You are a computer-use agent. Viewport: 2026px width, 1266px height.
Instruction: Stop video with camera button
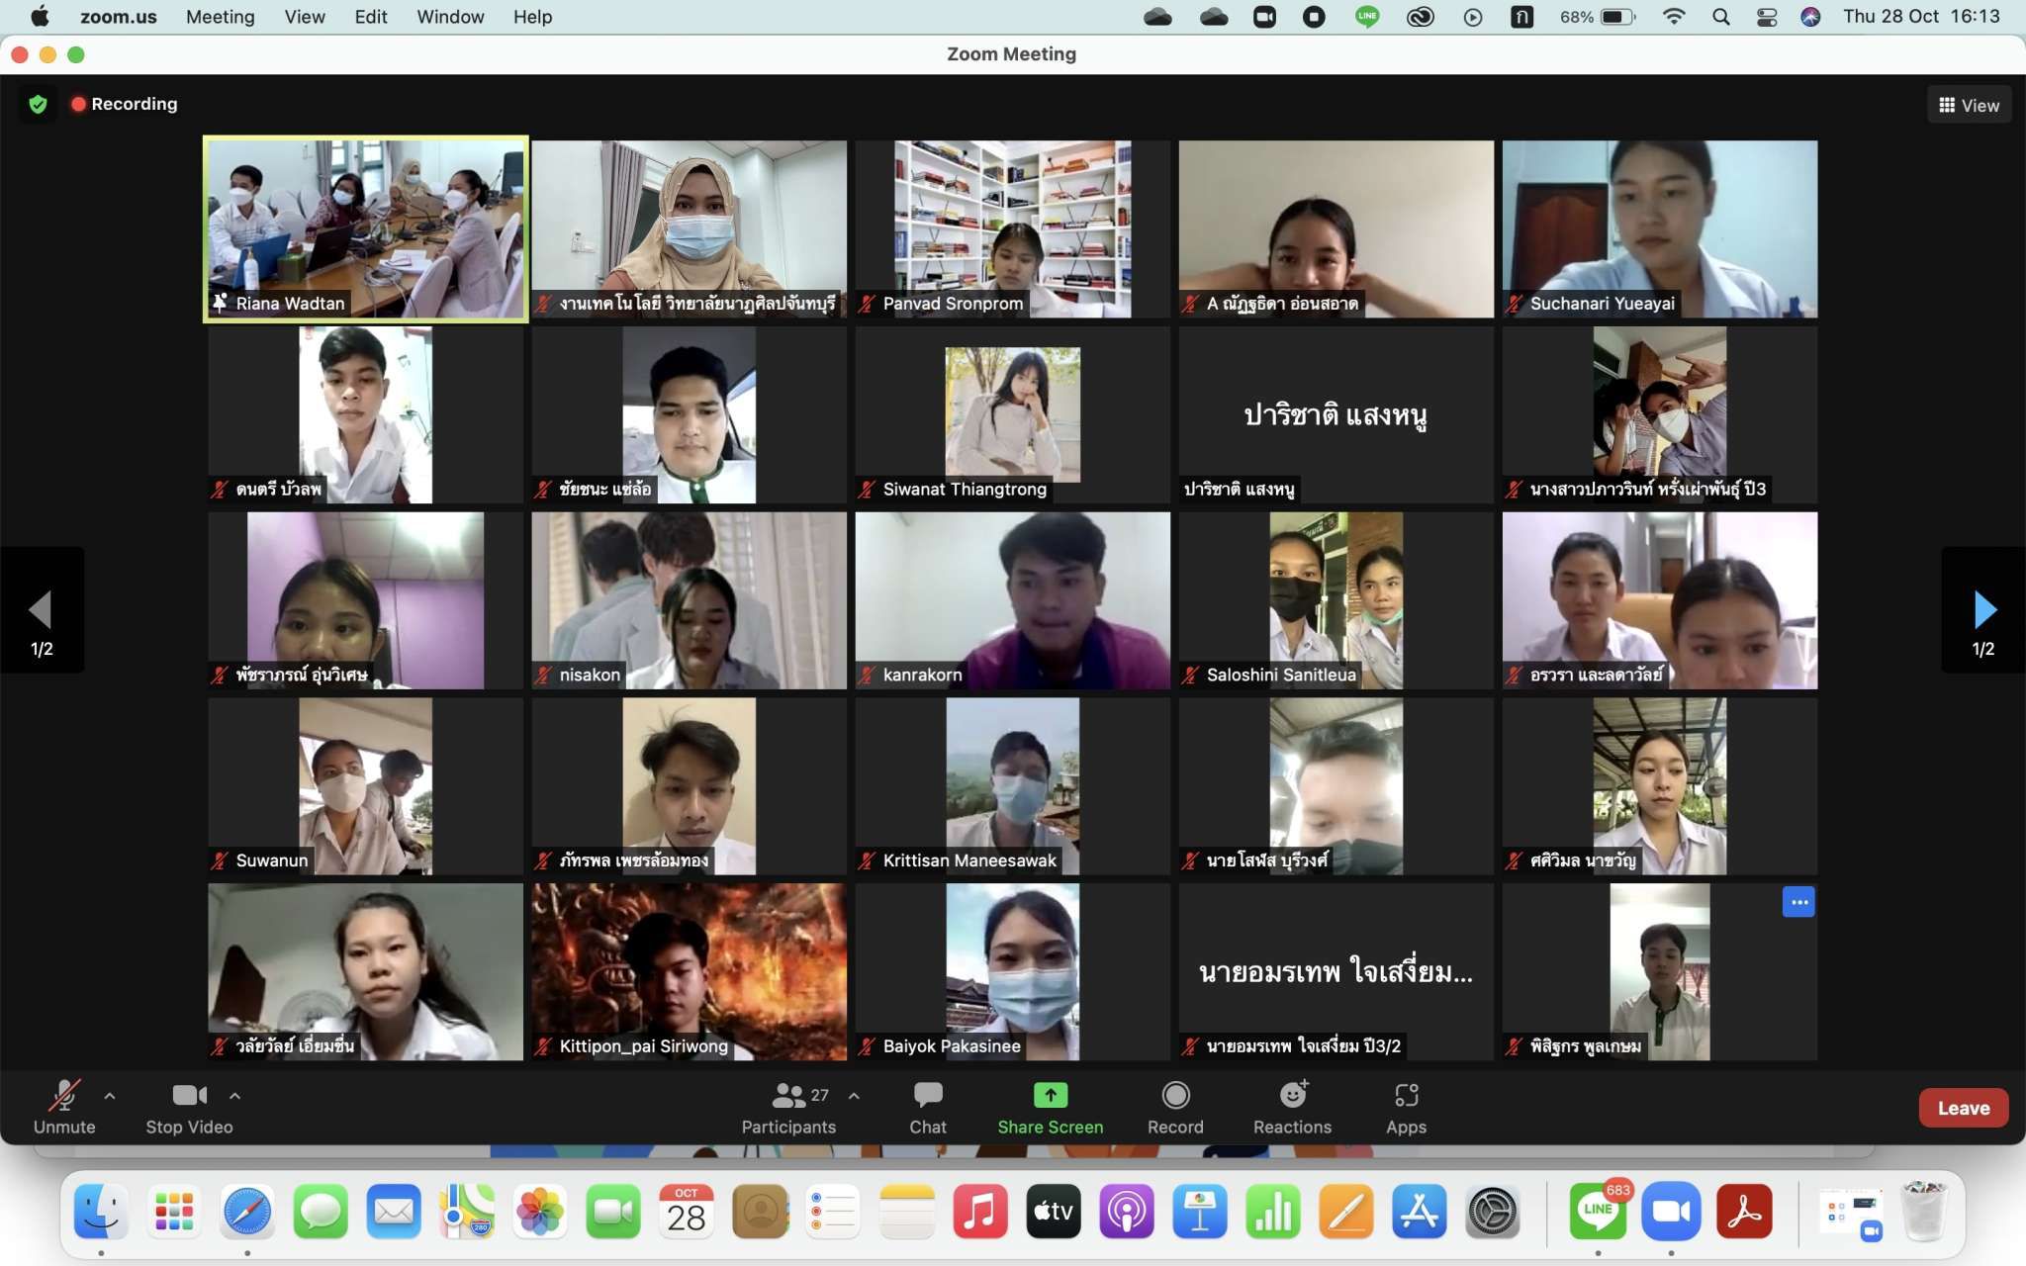pos(189,1107)
